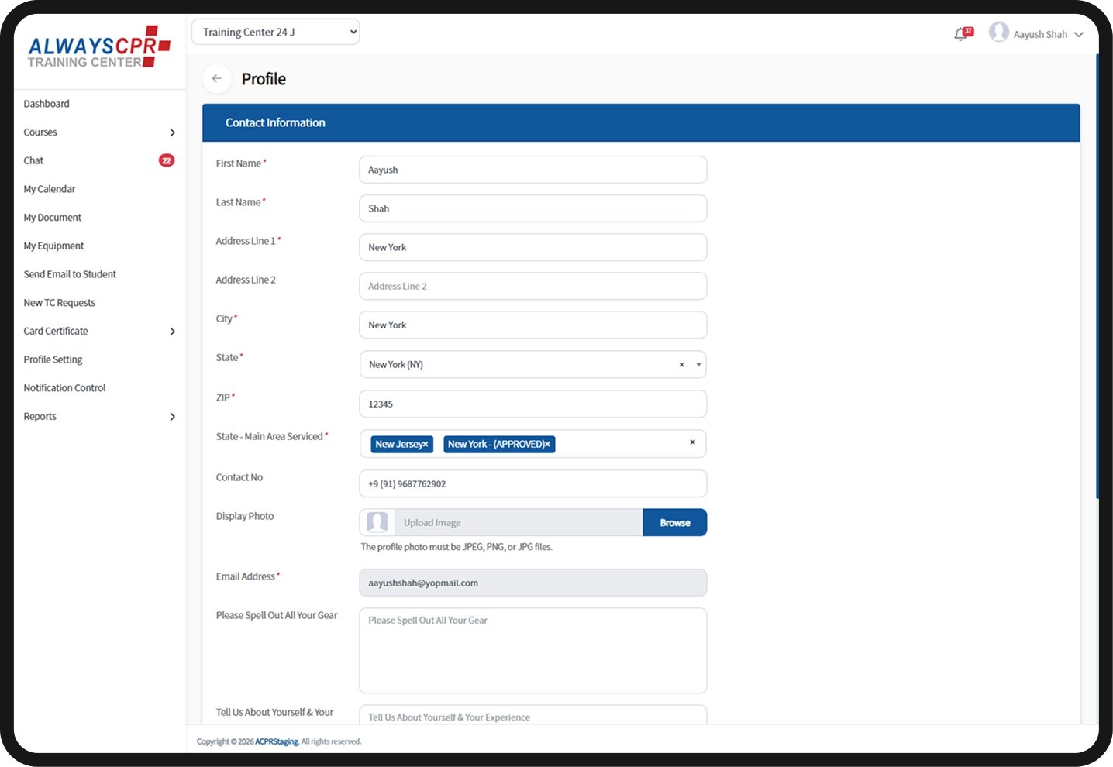Screen dimensions: 1113x767
Task: Expand the Card Certificate submenu
Action: click(99, 332)
